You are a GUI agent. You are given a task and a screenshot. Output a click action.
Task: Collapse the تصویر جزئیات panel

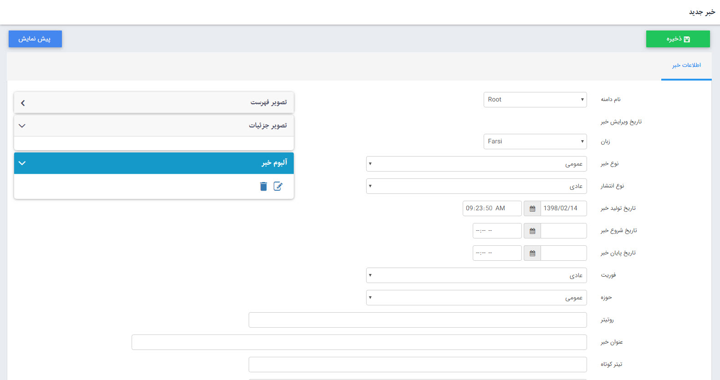[x=153, y=126]
